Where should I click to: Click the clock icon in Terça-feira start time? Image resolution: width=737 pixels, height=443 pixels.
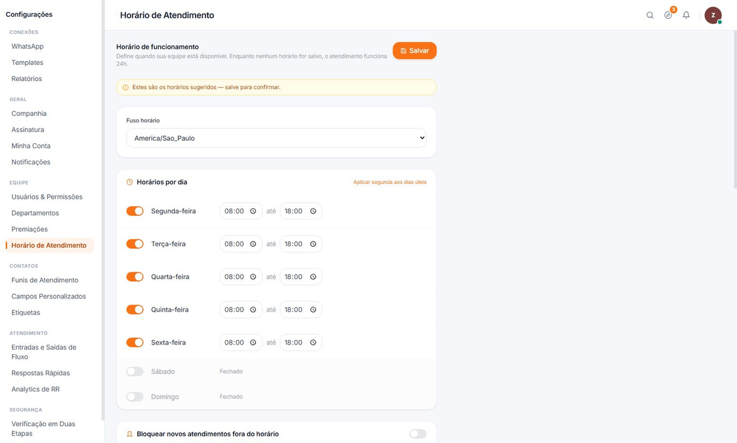(253, 244)
